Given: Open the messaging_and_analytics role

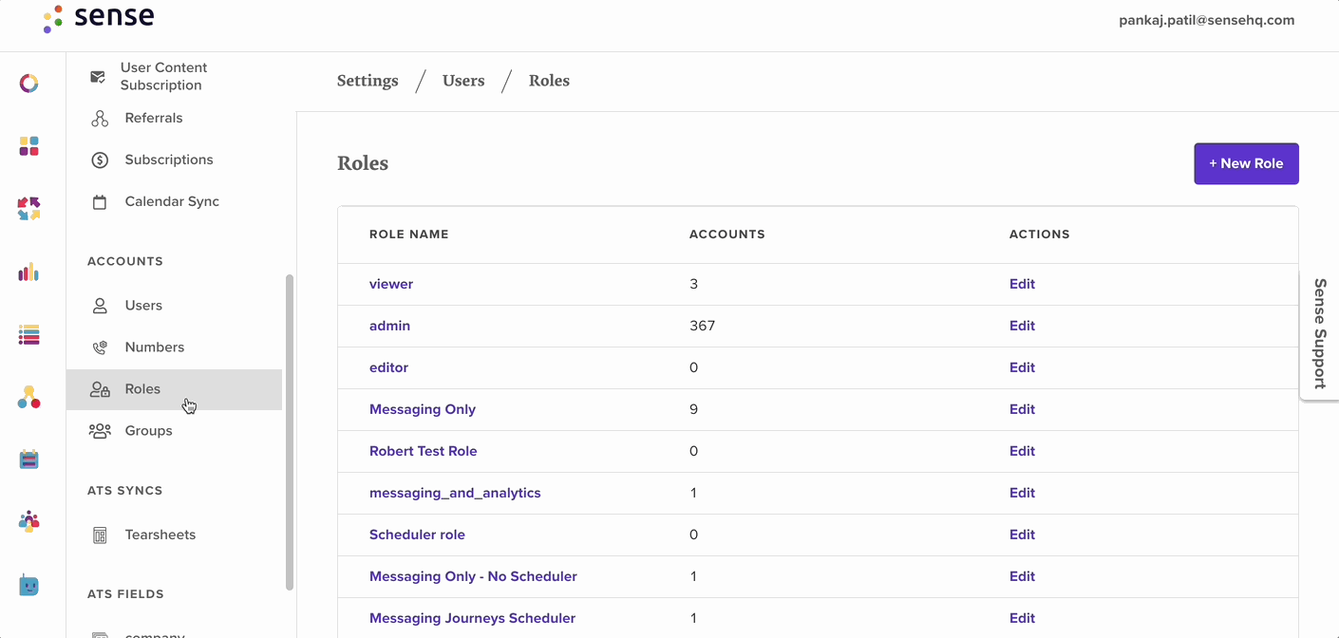Looking at the screenshot, I should coord(455,493).
